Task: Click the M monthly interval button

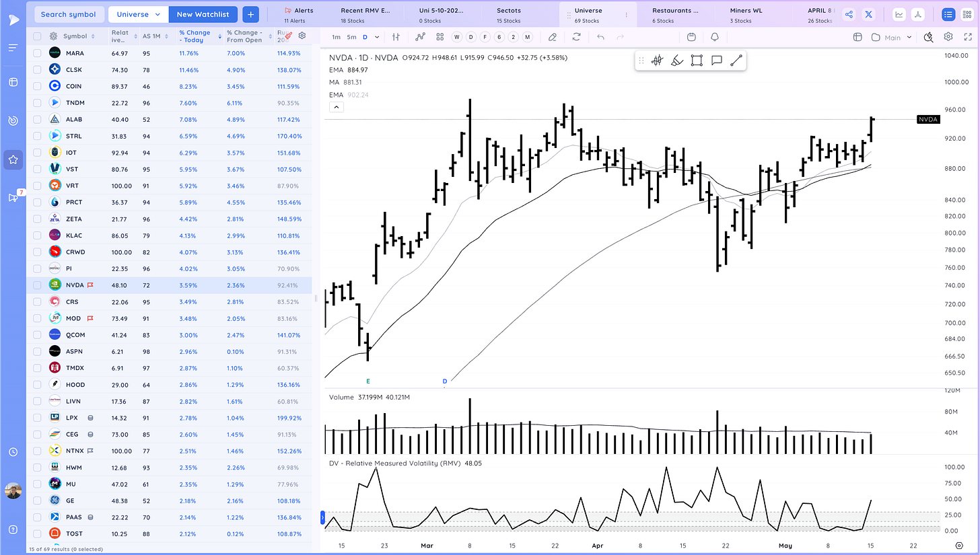Action: pos(527,38)
